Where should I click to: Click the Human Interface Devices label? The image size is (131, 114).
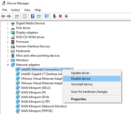pos(33,46)
